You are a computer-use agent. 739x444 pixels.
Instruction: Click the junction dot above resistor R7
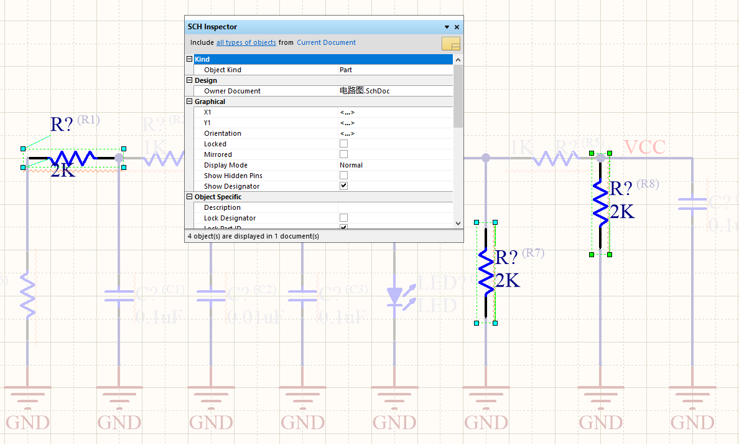coord(486,158)
